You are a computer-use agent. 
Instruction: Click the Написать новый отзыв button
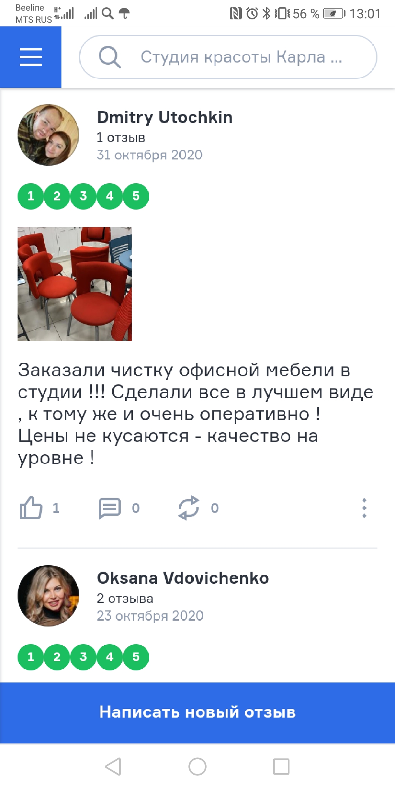click(197, 712)
